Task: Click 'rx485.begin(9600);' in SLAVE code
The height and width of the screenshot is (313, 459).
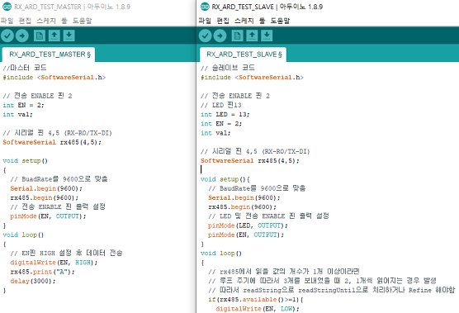Action: coord(243,207)
